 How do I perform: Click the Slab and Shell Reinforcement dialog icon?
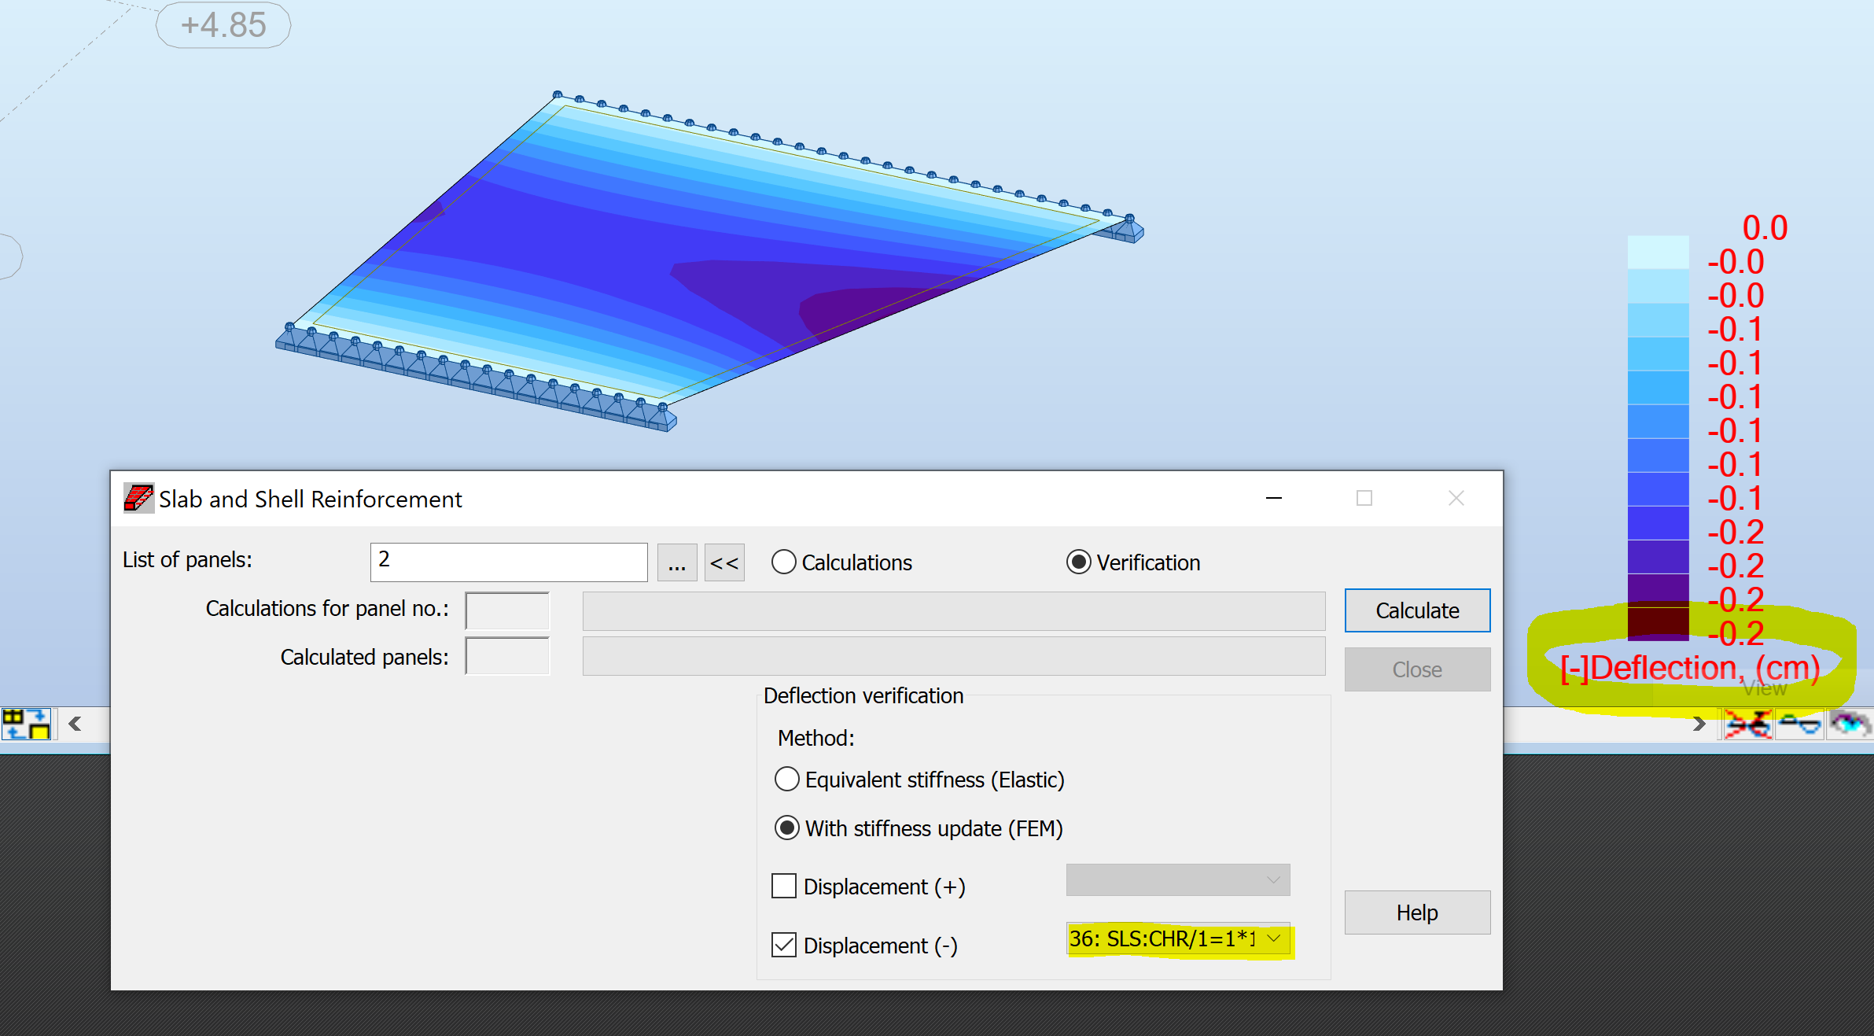[138, 498]
